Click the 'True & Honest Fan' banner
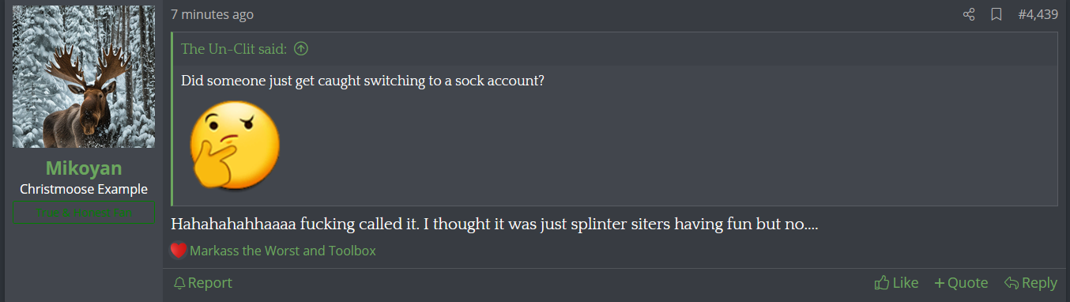Image resolution: width=1070 pixels, height=302 pixels. click(84, 213)
